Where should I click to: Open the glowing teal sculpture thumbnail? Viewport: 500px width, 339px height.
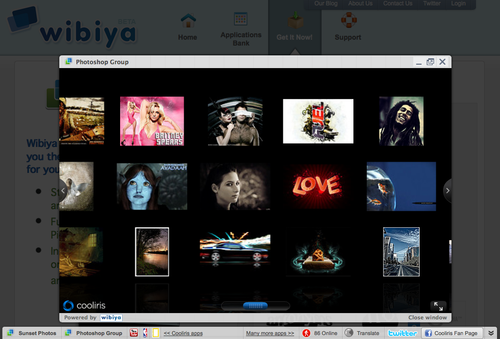tap(318, 252)
